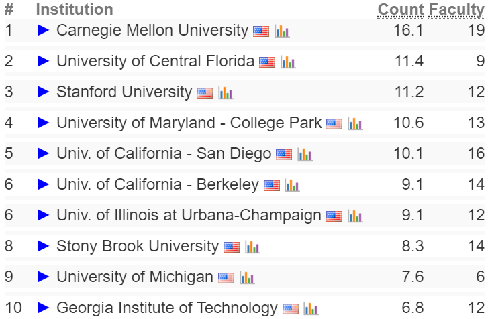492x319 pixels.
Task: Expand Georgia Institute of Technology row
Action: 44,308
